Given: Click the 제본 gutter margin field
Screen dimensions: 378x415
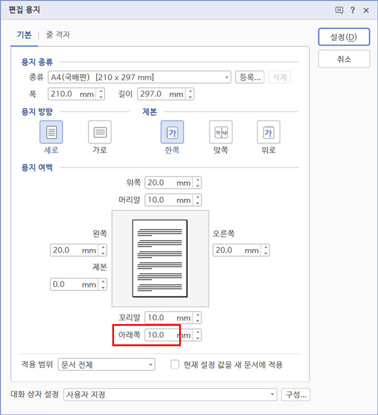Looking at the screenshot, I should tap(75, 285).
